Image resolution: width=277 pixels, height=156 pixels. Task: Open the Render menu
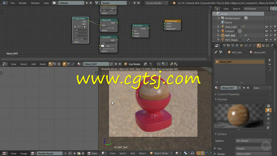(x=23, y=3)
